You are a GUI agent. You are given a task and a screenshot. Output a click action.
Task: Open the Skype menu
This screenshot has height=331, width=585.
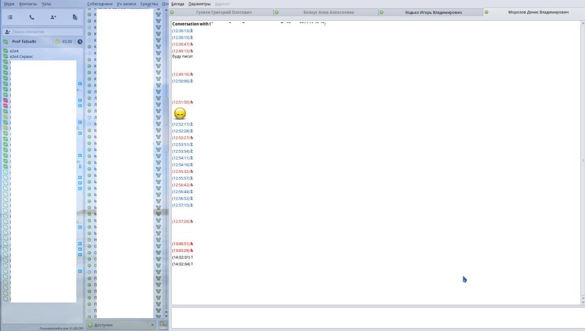coord(9,4)
